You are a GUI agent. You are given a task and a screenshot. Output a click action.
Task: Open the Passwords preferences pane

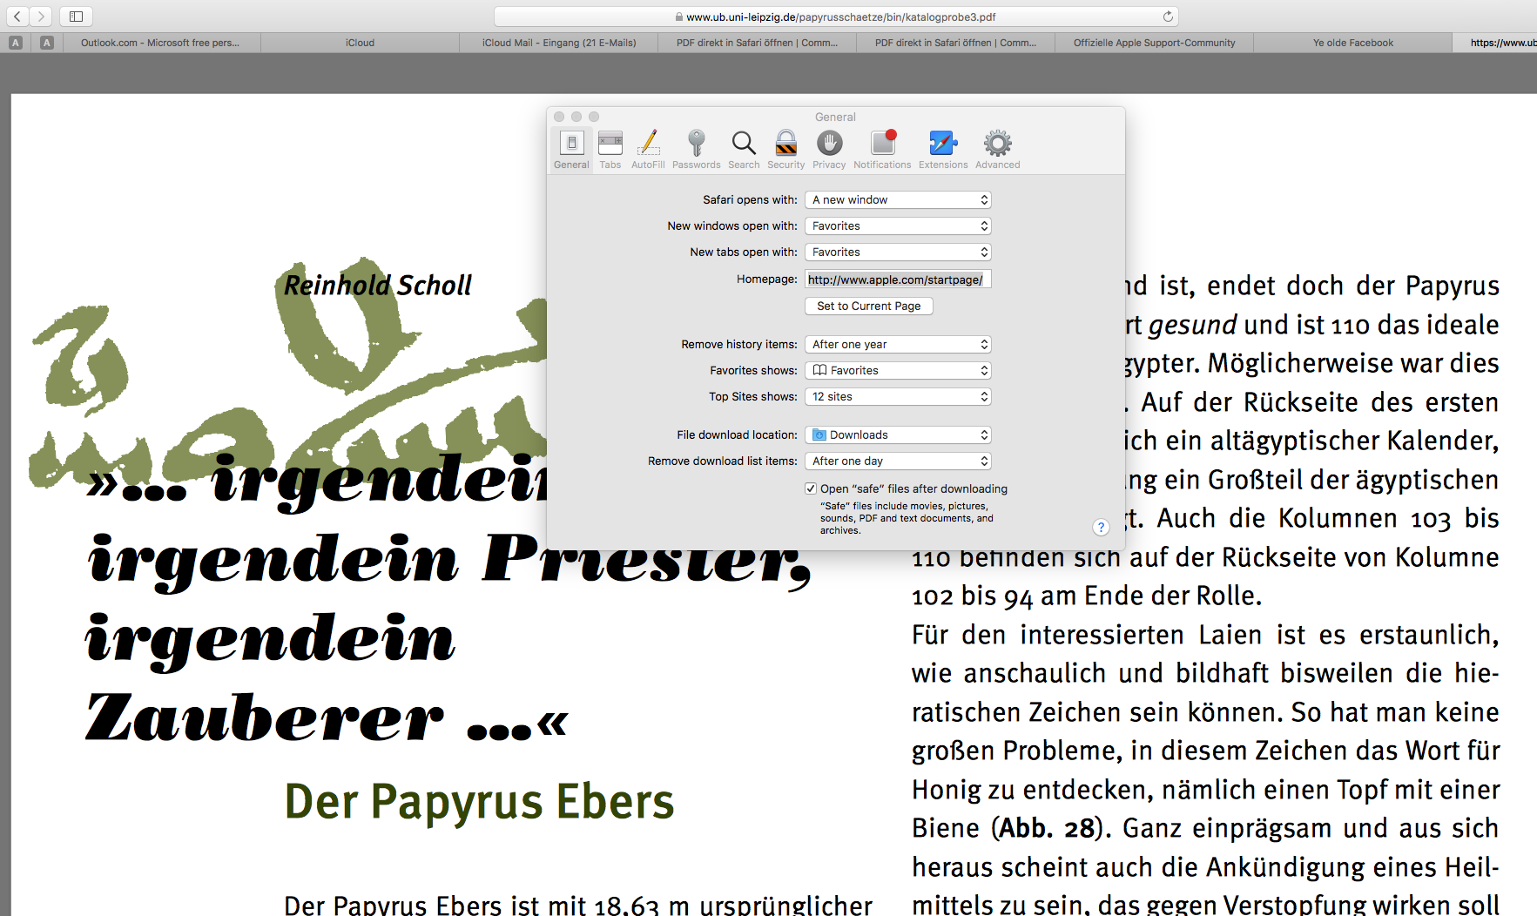(x=696, y=149)
